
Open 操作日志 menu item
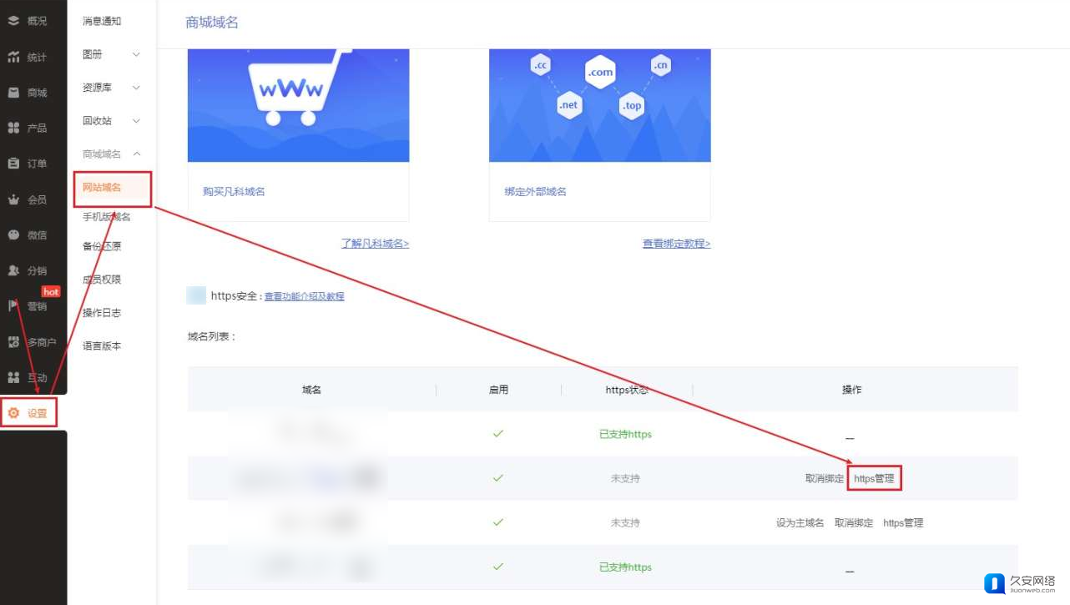[x=102, y=313]
